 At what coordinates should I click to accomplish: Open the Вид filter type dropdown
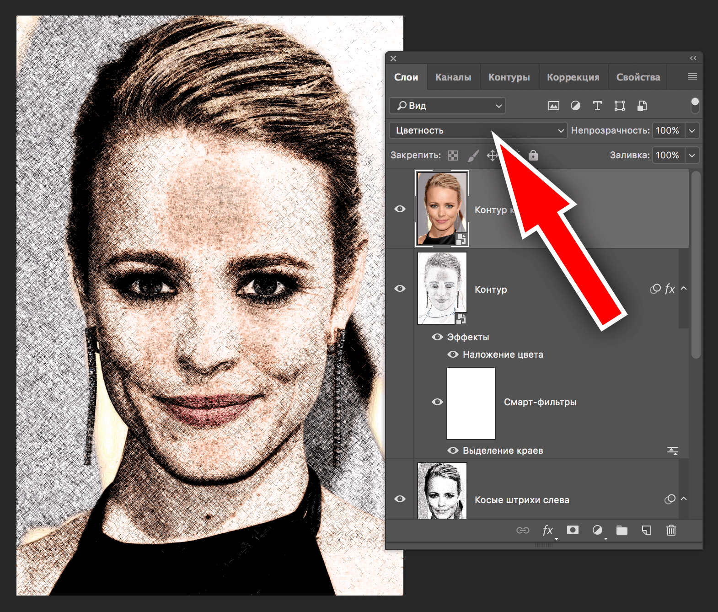(447, 106)
